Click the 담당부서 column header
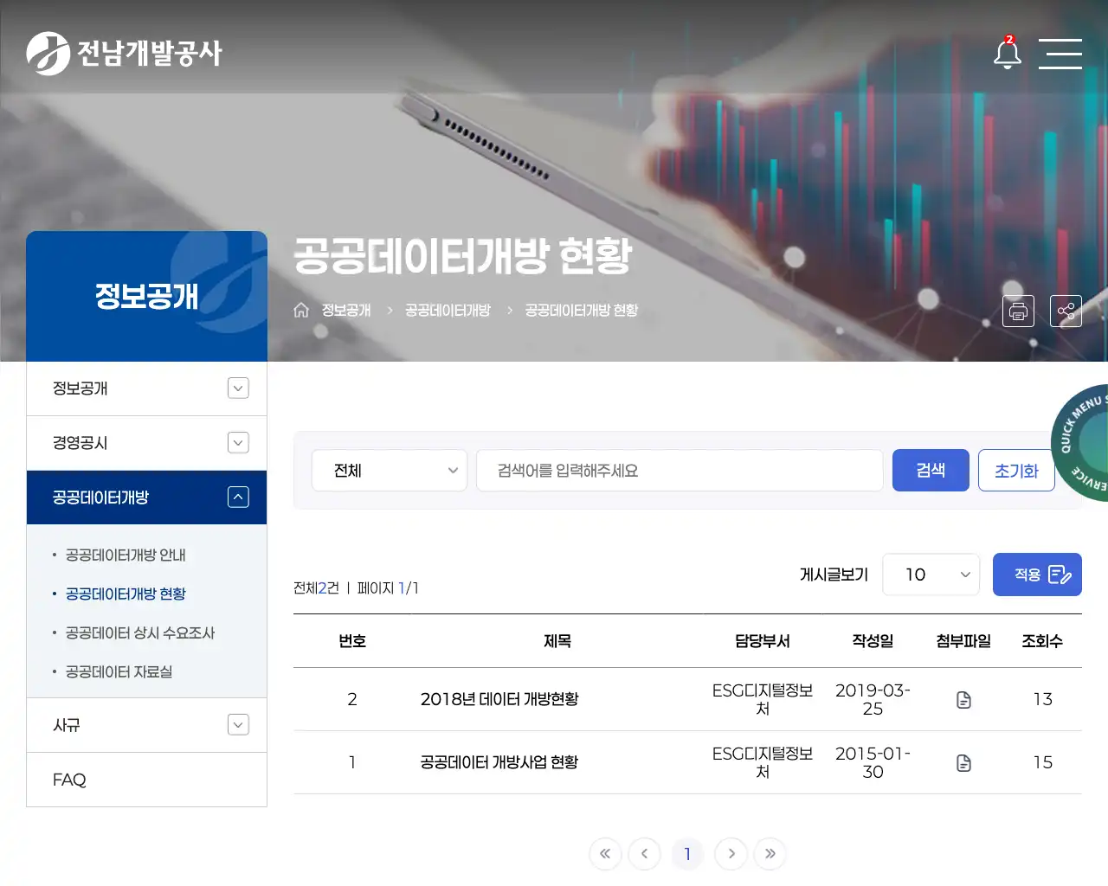Image resolution: width=1108 pixels, height=886 pixels. coord(763,641)
